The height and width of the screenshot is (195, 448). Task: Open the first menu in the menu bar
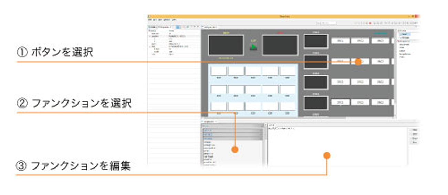coord(150,20)
